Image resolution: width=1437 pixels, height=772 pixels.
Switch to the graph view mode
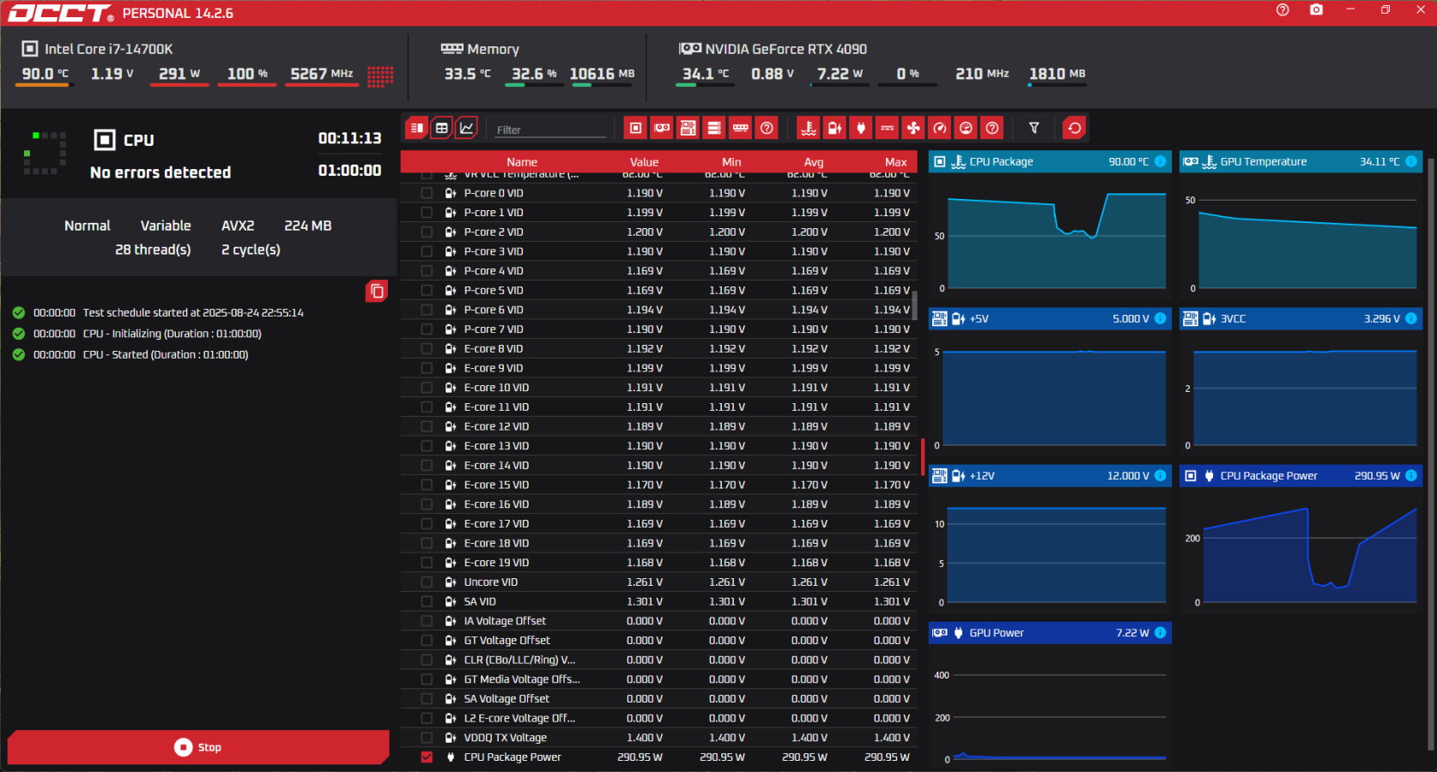(466, 129)
